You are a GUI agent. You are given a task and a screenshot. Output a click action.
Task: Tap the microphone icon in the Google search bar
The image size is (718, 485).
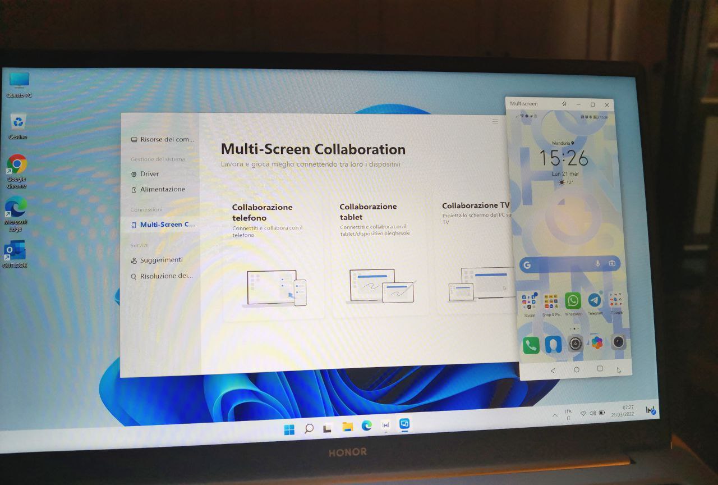point(597,264)
